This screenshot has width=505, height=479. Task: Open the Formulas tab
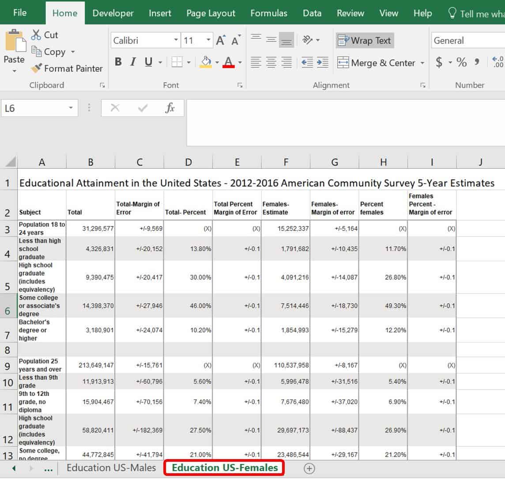pyautogui.click(x=268, y=13)
